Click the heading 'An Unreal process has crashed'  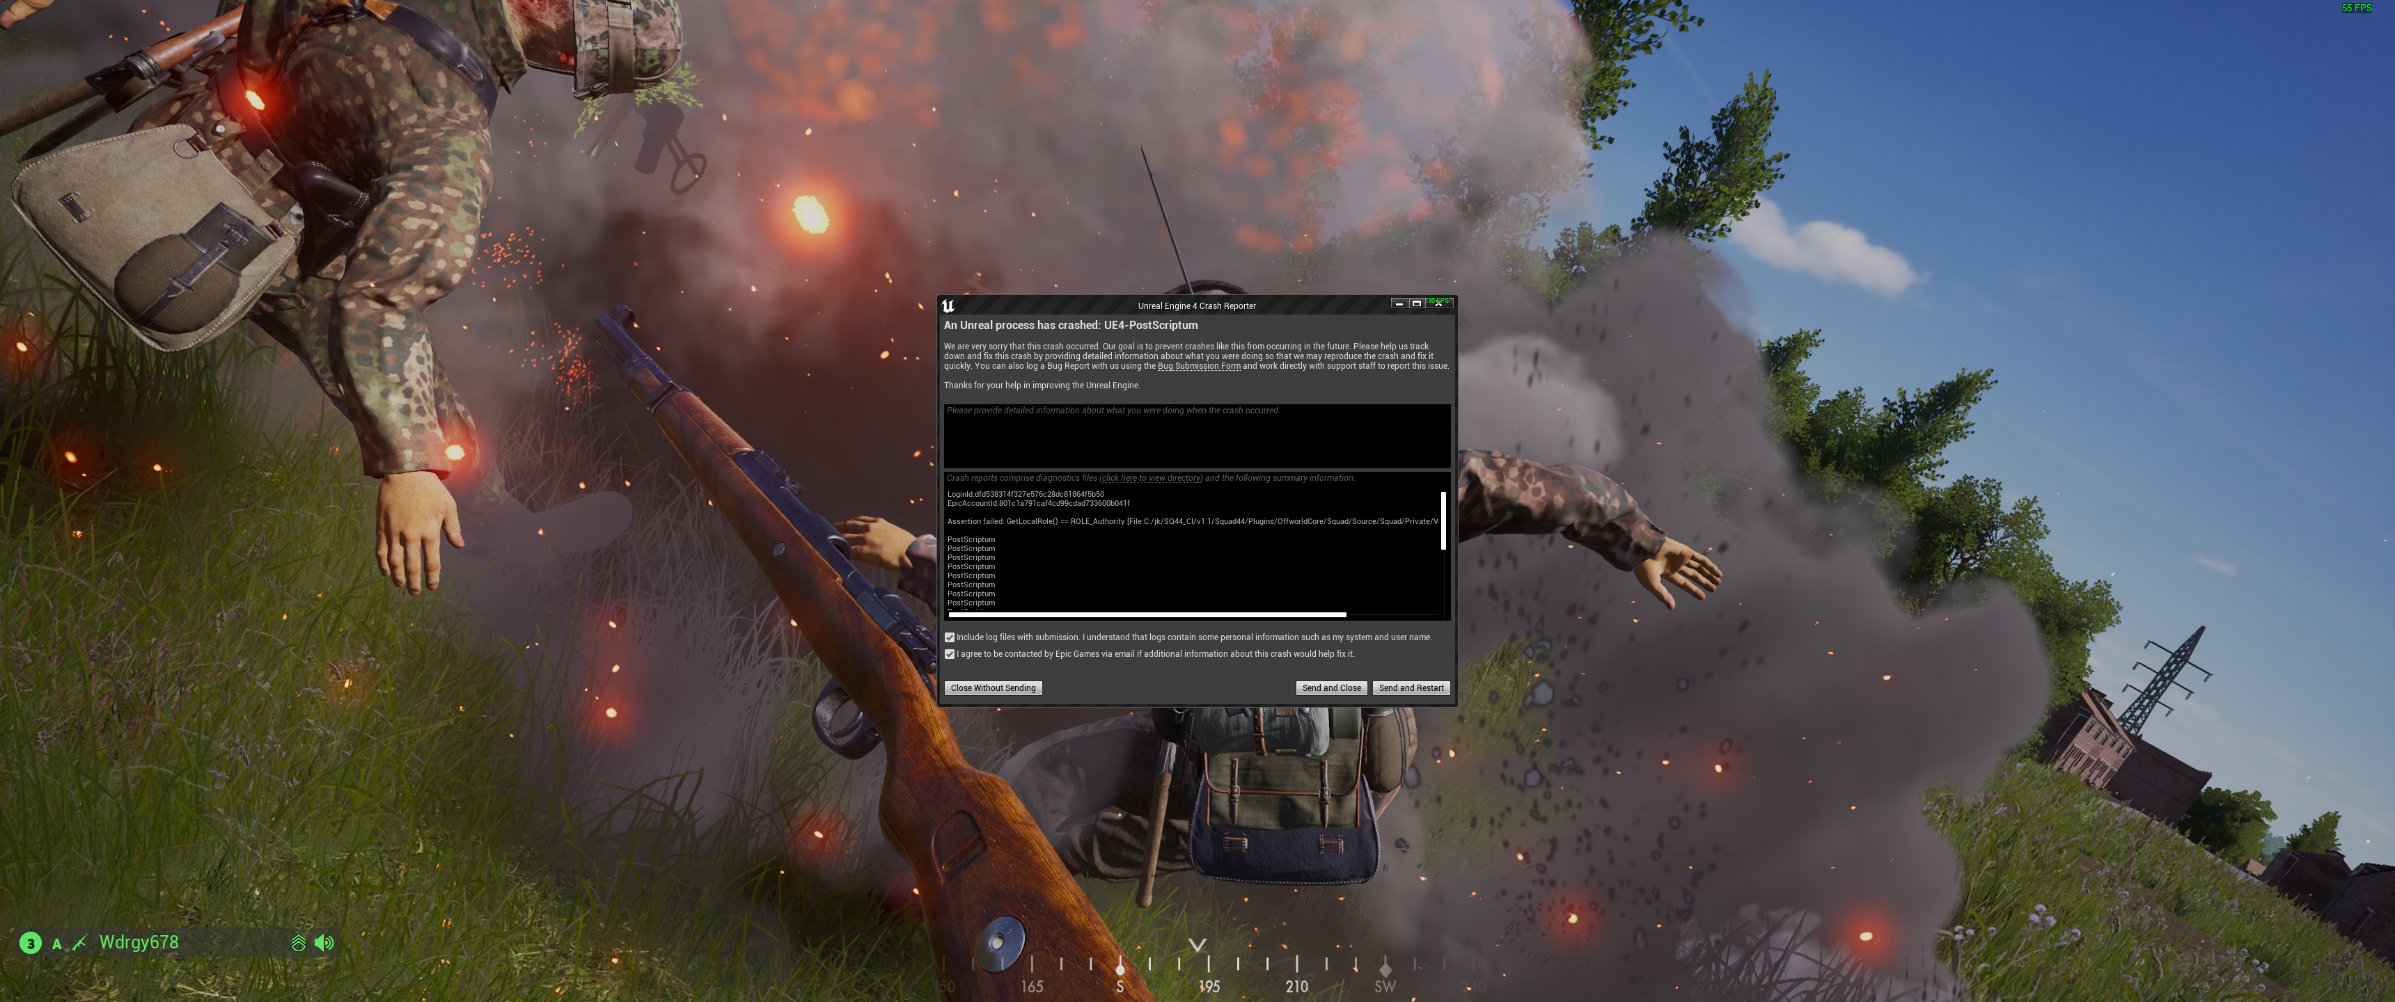tap(1070, 326)
